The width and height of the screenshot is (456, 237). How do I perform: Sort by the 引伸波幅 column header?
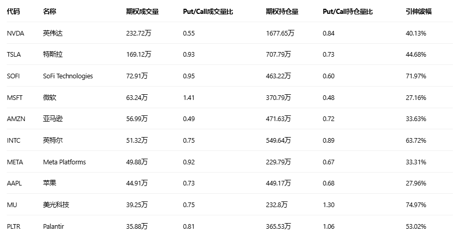(x=418, y=11)
